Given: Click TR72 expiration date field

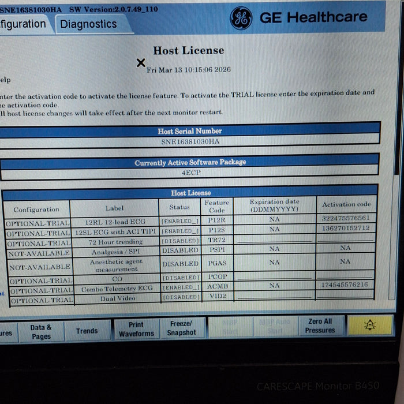Looking at the screenshot, I should tap(274, 240).
